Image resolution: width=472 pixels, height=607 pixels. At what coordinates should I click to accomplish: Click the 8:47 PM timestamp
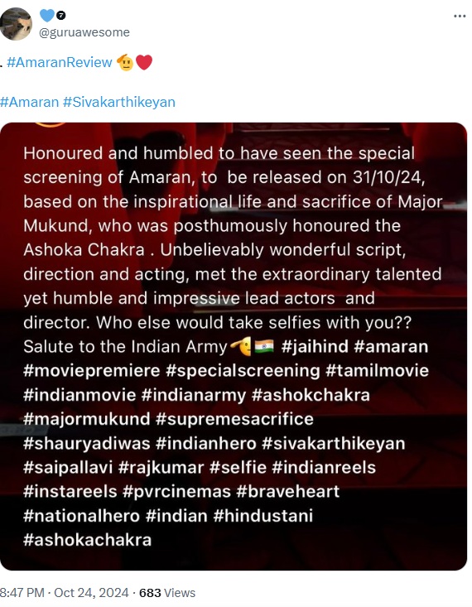click(x=22, y=593)
